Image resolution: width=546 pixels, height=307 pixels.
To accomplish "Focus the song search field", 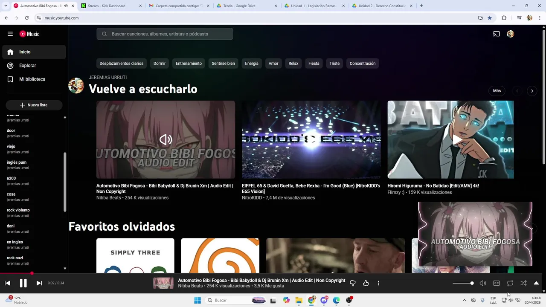I will [165, 34].
